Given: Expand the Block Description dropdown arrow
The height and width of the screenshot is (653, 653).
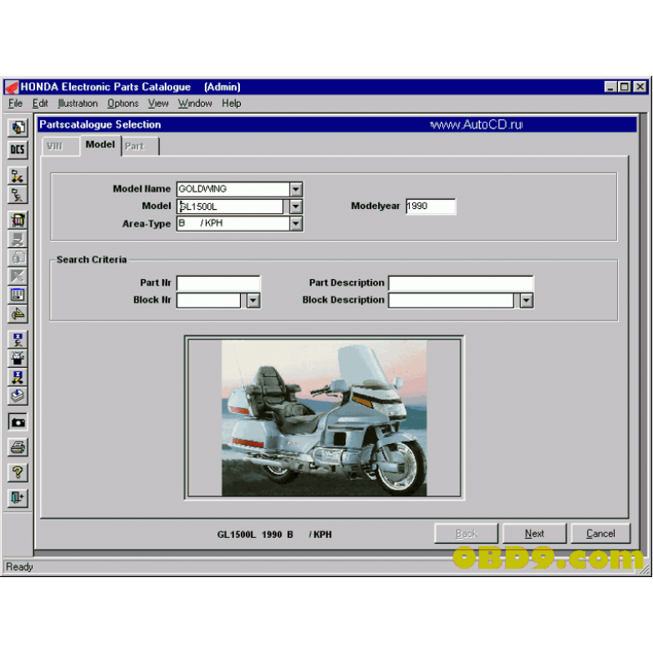Looking at the screenshot, I should point(526,300).
